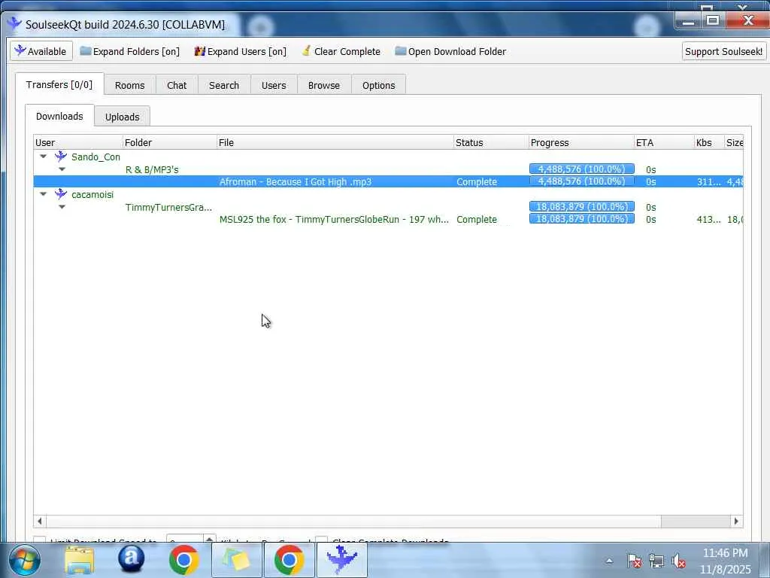The height and width of the screenshot is (578, 770).
Task: Click Chrome icon next to 'a' icon
Action: click(x=183, y=560)
